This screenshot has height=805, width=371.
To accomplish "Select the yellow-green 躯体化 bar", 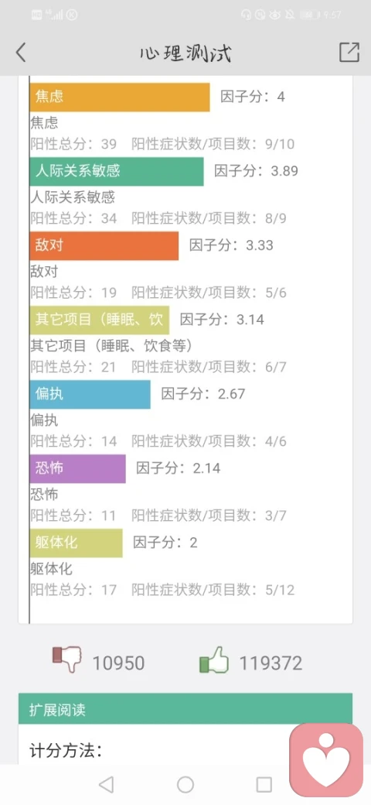I will pyautogui.click(x=77, y=543).
